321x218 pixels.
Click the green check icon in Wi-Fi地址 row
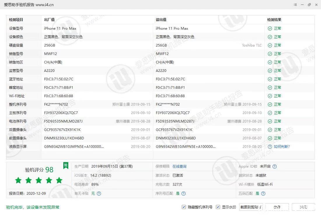point(270,96)
